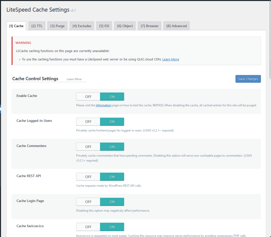Switch Cache Commenters to OFF

(x=88, y=147)
